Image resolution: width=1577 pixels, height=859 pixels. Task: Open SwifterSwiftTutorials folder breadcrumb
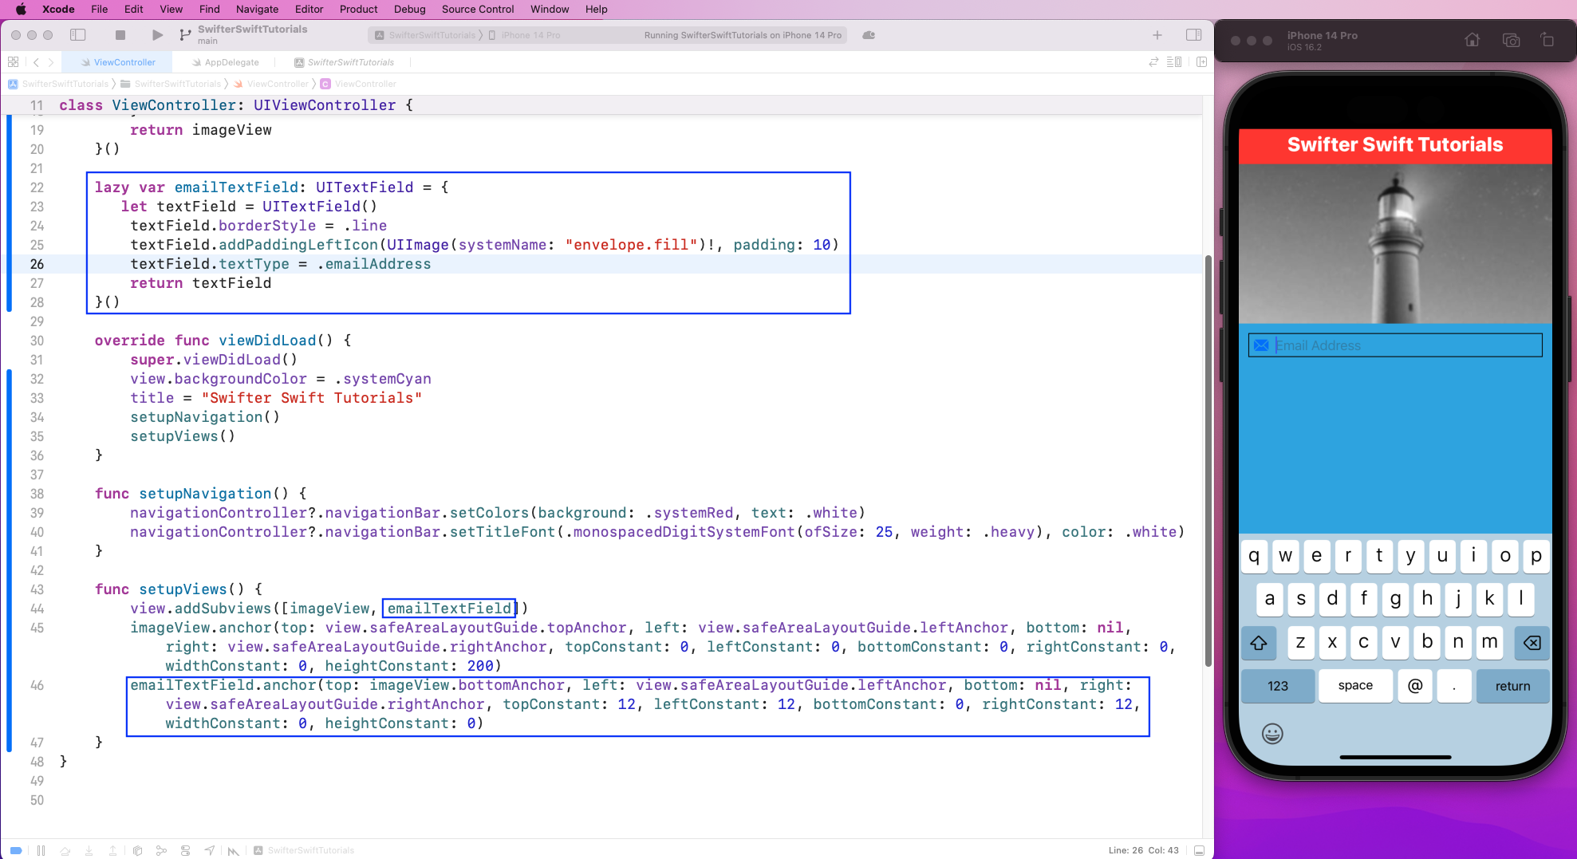coord(171,84)
